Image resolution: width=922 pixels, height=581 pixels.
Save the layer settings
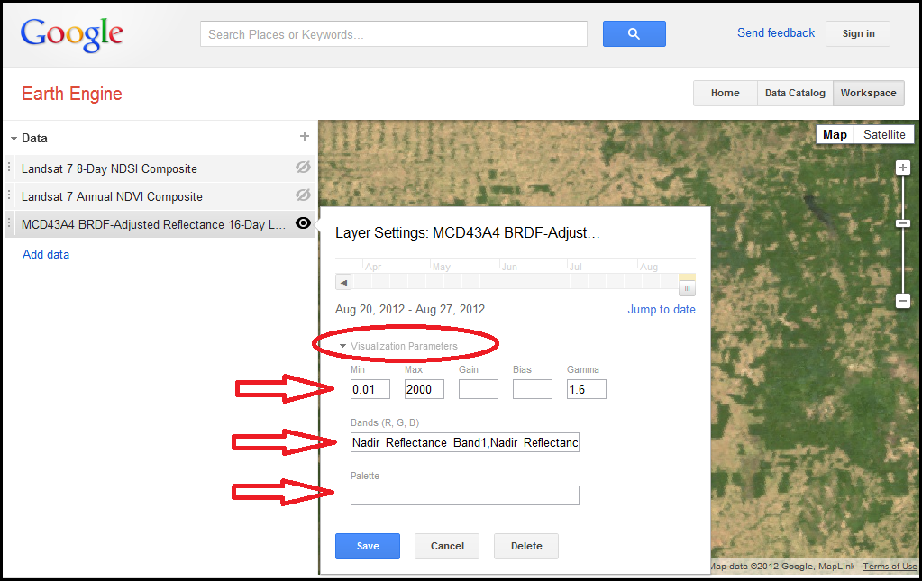point(368,546)
